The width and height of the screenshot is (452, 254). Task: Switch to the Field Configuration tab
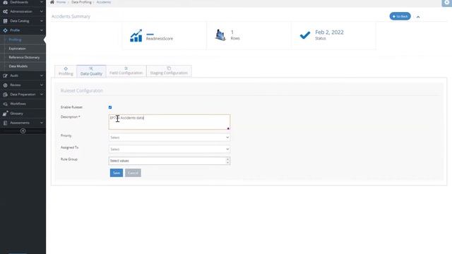coord(126,71)
